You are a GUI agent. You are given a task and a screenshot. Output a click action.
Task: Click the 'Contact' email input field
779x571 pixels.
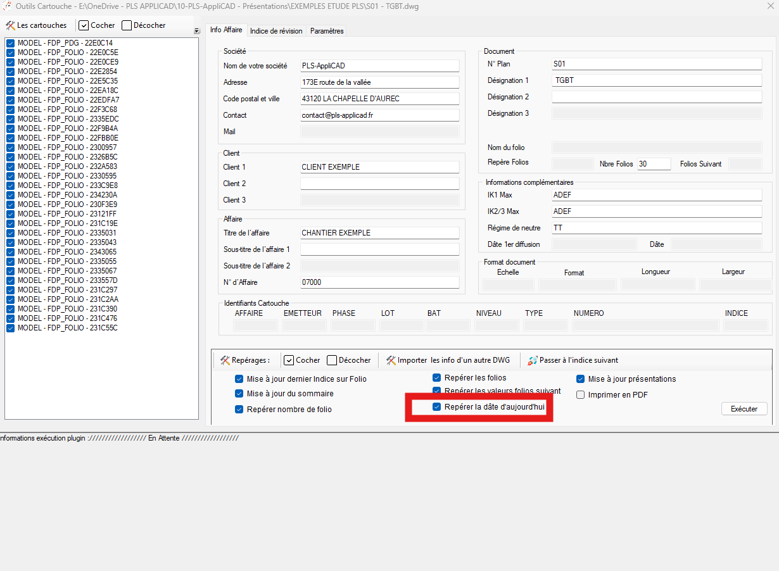point(379,115)
